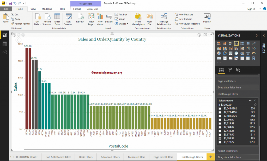Select the Donut chart visualization icon

click(225, 53)
